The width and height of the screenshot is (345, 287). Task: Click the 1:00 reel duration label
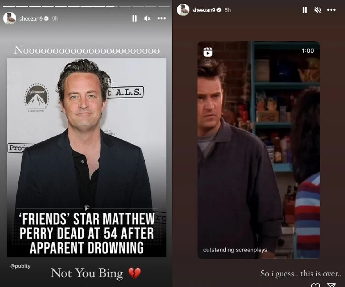tap(308, 51)
